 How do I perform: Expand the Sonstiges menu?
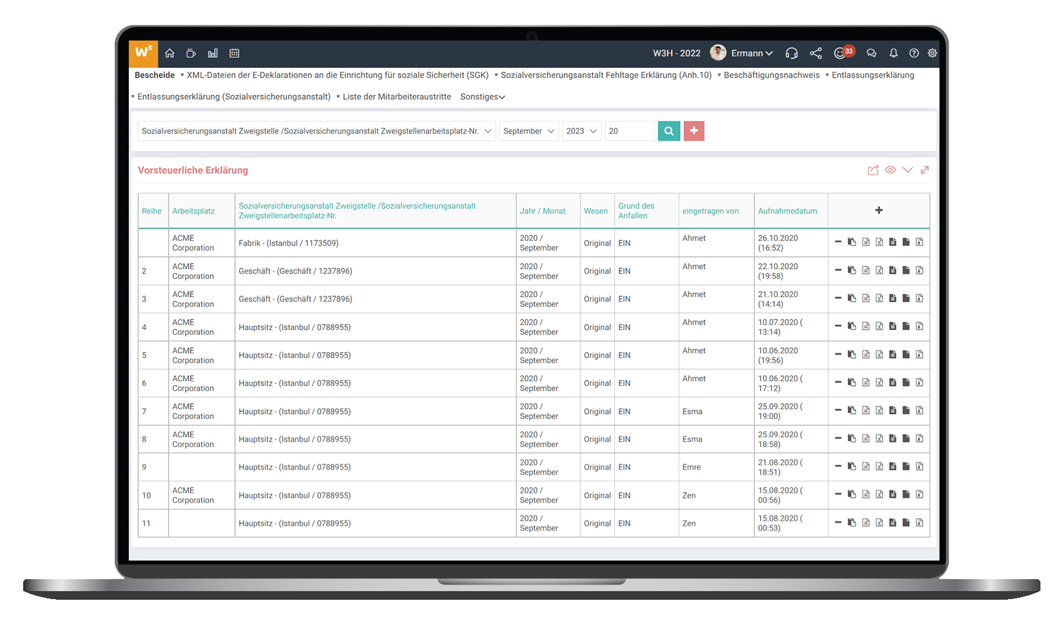tap(483, 96)
